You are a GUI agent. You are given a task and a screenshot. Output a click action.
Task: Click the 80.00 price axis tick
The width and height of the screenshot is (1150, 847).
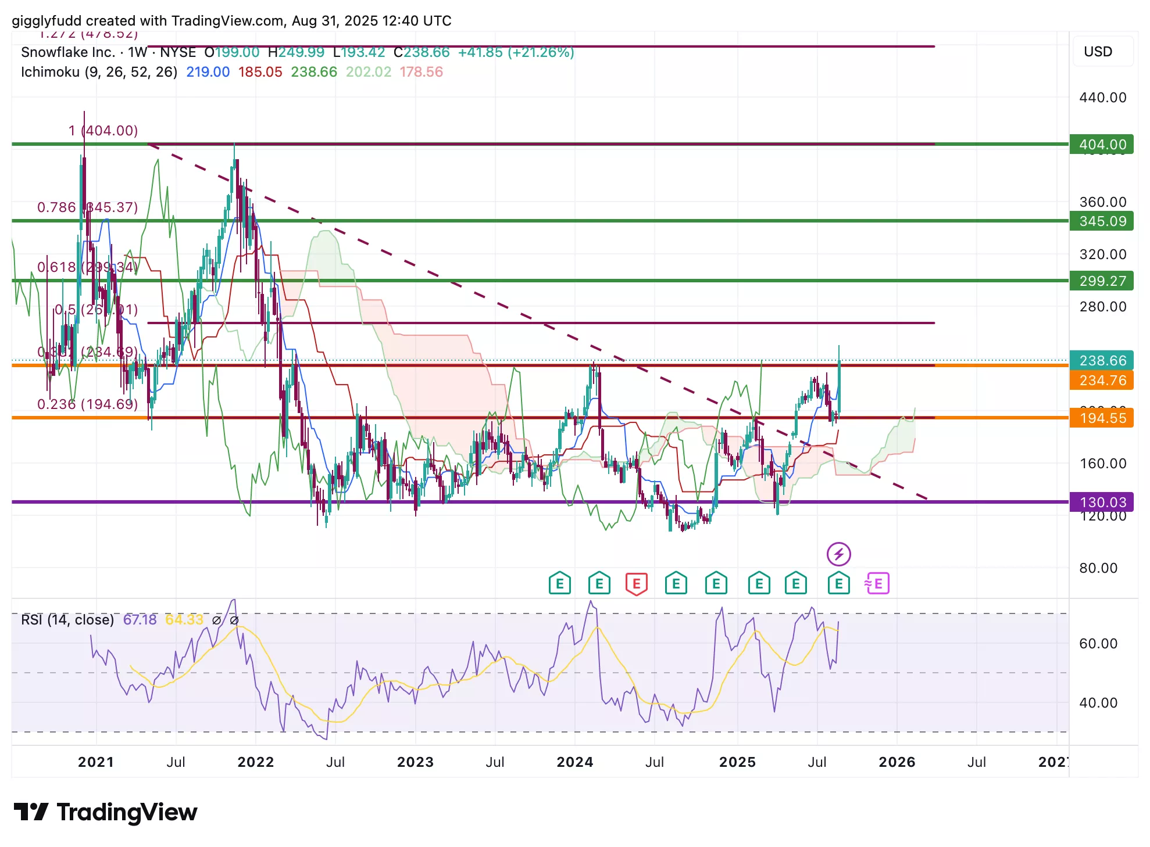1098,568
